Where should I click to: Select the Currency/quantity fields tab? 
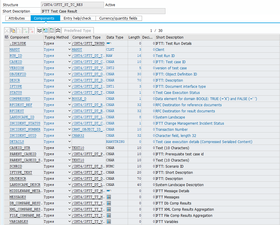pos(118,18)
